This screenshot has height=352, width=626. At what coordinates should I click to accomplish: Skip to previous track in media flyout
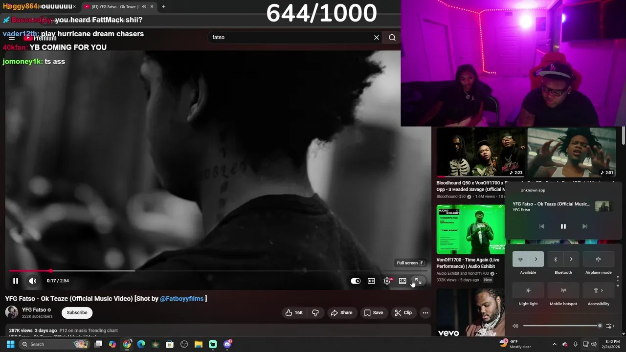pyautogui.click(x=541, y=226)
